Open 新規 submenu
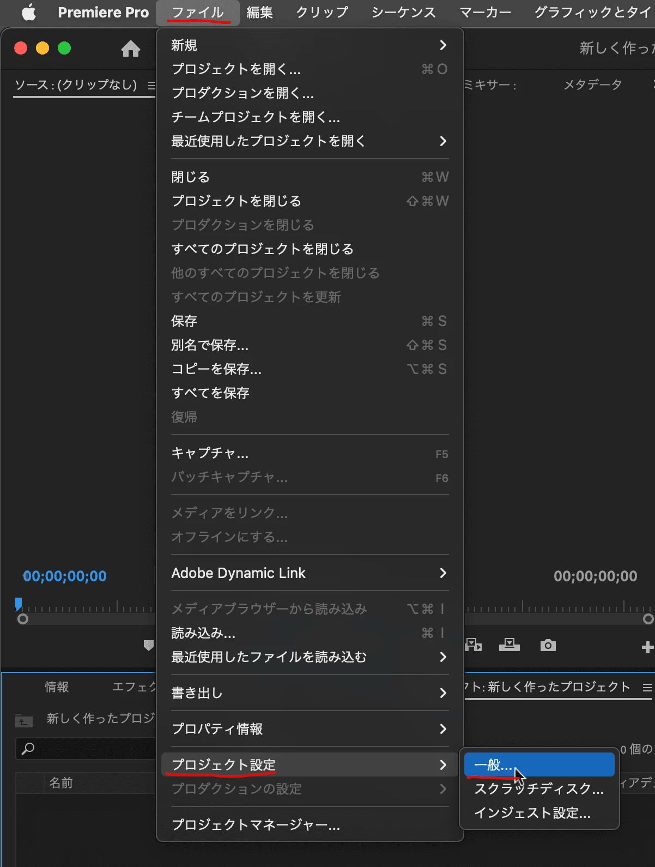This screenshot has width=655, height=867. coord(310,45)
